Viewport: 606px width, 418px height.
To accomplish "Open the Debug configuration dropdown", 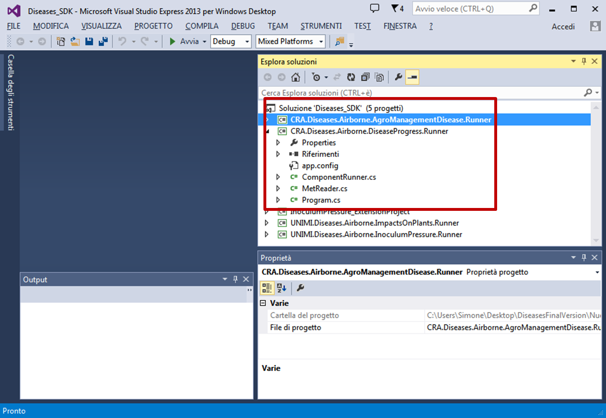I will click(x=231, y=41).
